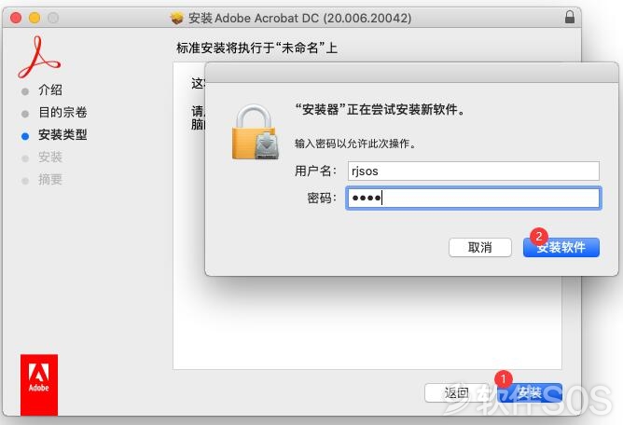Image resolution: width=623 pixels, height=425 pixels.
Task: Click the blue 安装软件 button
Action: click(x=561, y=248)
